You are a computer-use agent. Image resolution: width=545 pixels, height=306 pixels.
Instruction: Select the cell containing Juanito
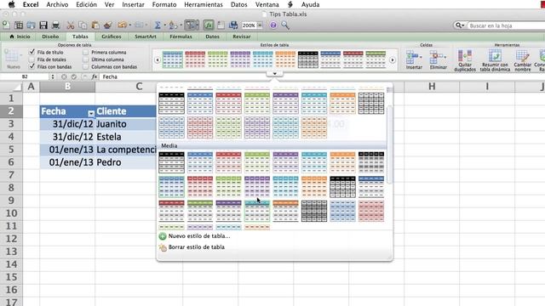126,124
